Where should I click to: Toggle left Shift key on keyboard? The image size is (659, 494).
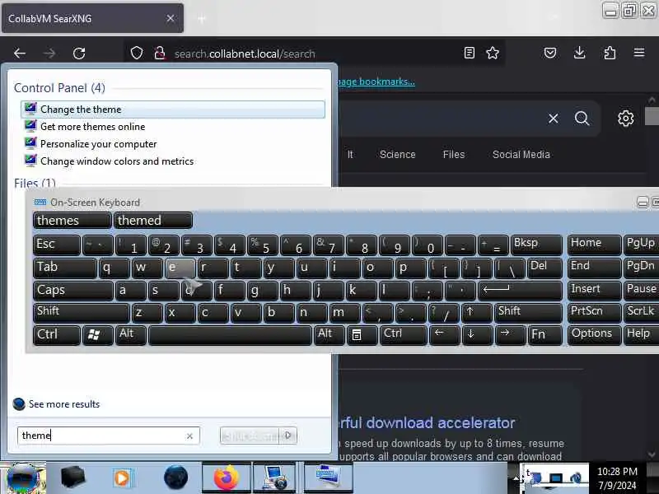pos(81,313)
